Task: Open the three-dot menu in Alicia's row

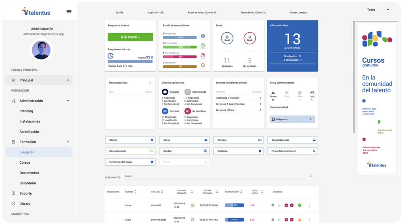Action: coord(309,220)
